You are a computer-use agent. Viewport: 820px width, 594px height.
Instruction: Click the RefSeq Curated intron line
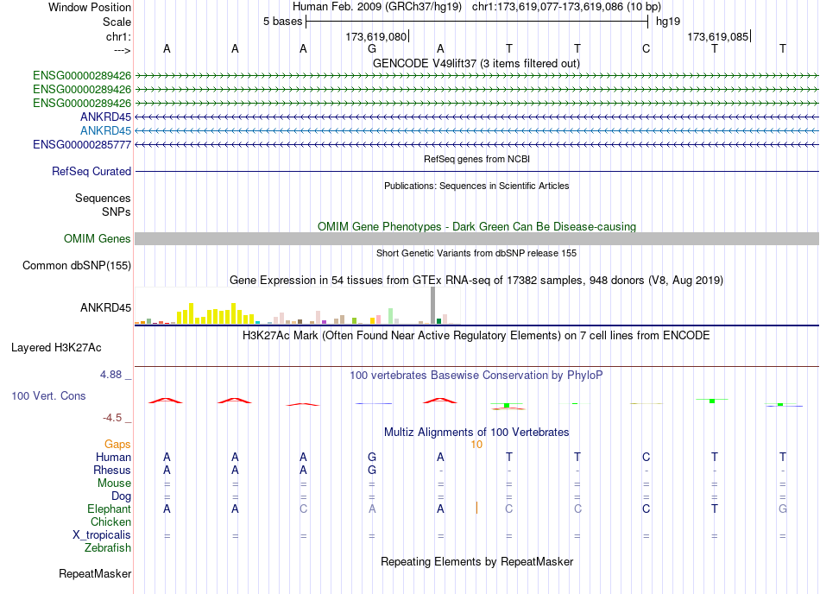[477, 171]
